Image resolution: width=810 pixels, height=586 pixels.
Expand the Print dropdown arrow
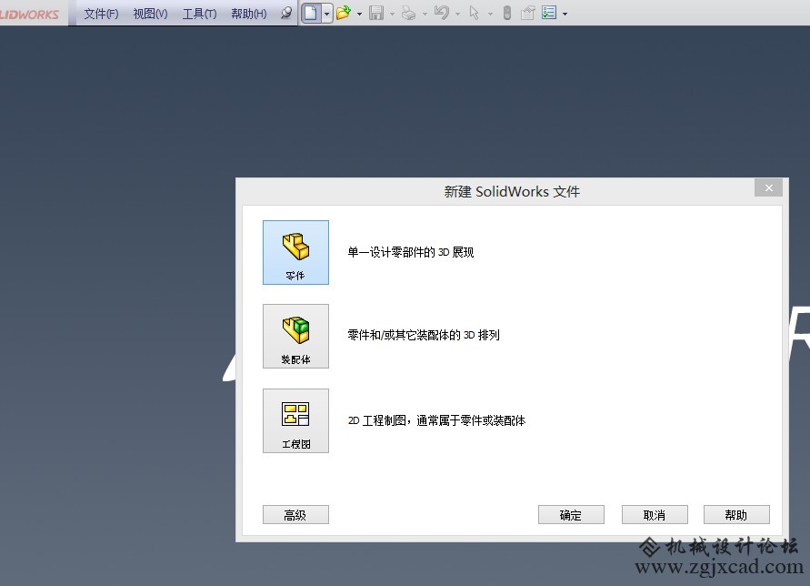tap(425, 14)
